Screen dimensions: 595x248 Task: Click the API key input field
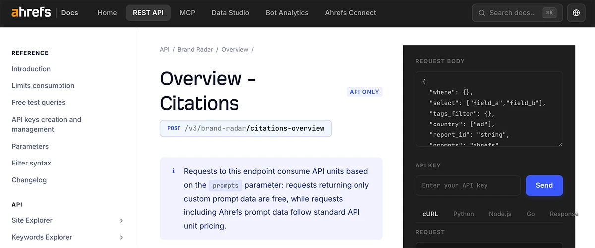coord(468,185)
